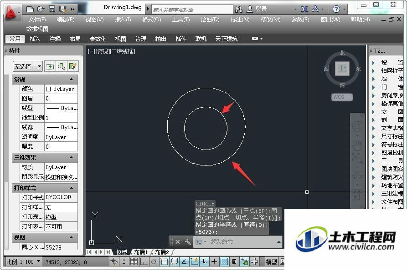Toggle Grid display in status bar

pyautogui.click(x=134, y=261)
